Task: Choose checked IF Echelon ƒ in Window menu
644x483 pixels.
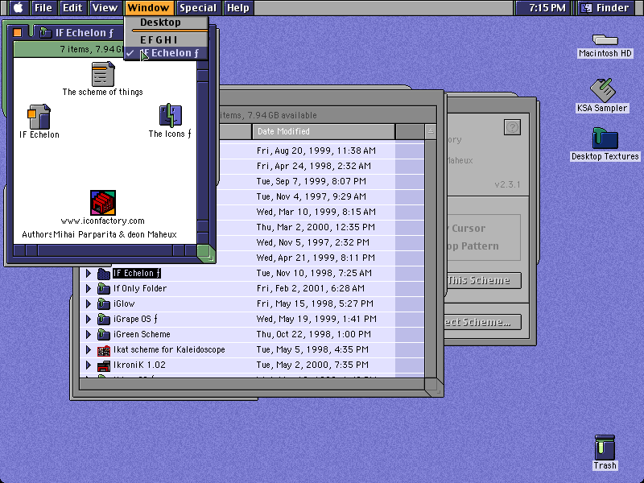Action: tap(166, 53)
